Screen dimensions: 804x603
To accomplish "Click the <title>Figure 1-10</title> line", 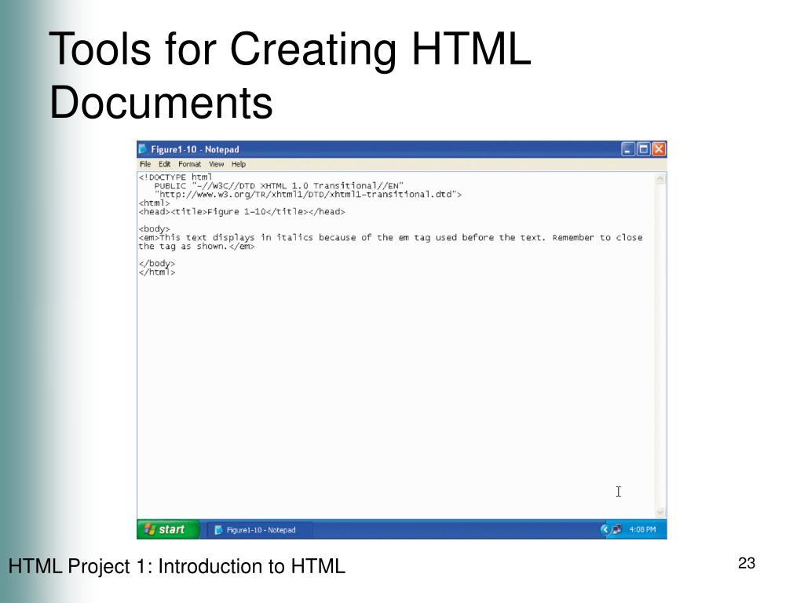I will click(x=242, y=212).
